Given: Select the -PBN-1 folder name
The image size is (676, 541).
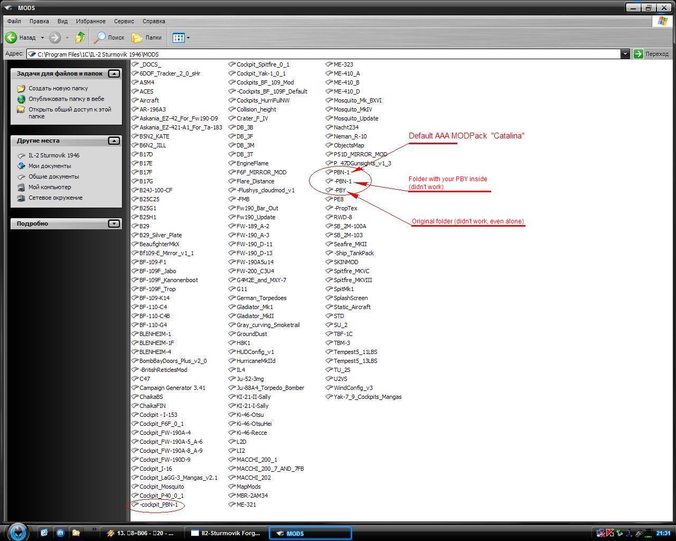Looking at the screenshot, I should [x=343, y=181].
